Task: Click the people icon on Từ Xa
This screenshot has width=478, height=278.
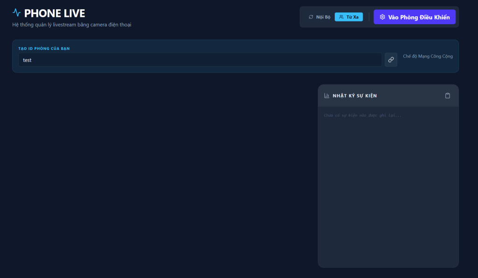Action: [x=341, y=17]
